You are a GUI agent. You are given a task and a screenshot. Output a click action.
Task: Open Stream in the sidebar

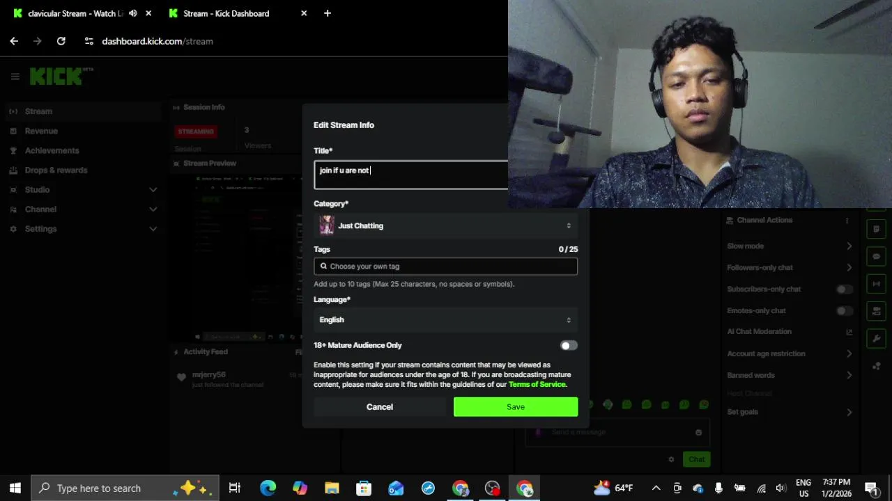82,111
